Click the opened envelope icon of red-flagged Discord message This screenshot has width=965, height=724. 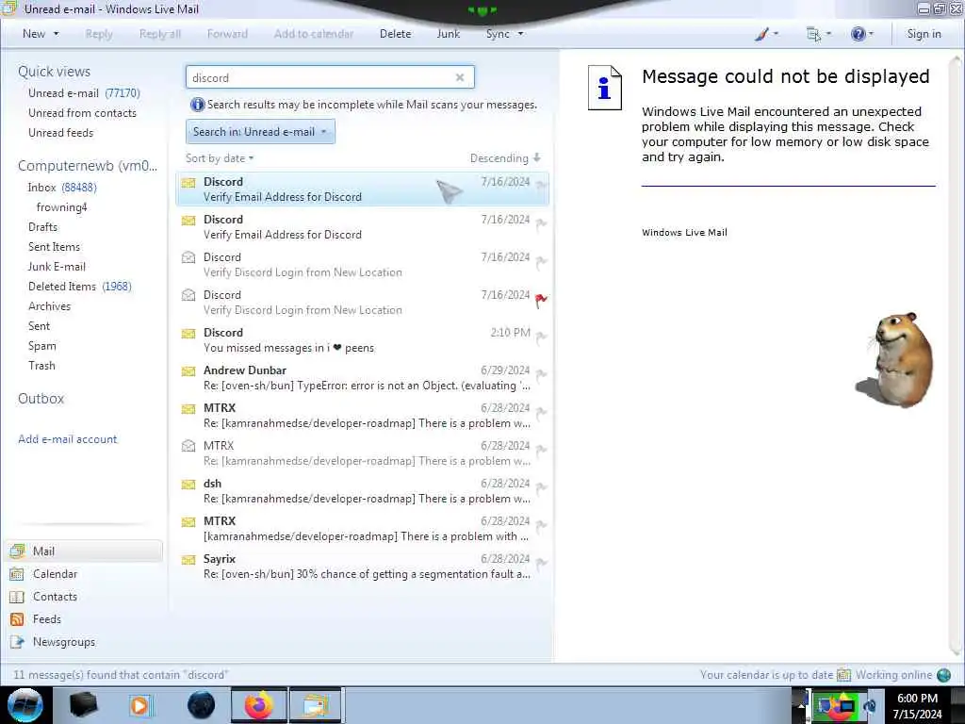click(188, 295)
